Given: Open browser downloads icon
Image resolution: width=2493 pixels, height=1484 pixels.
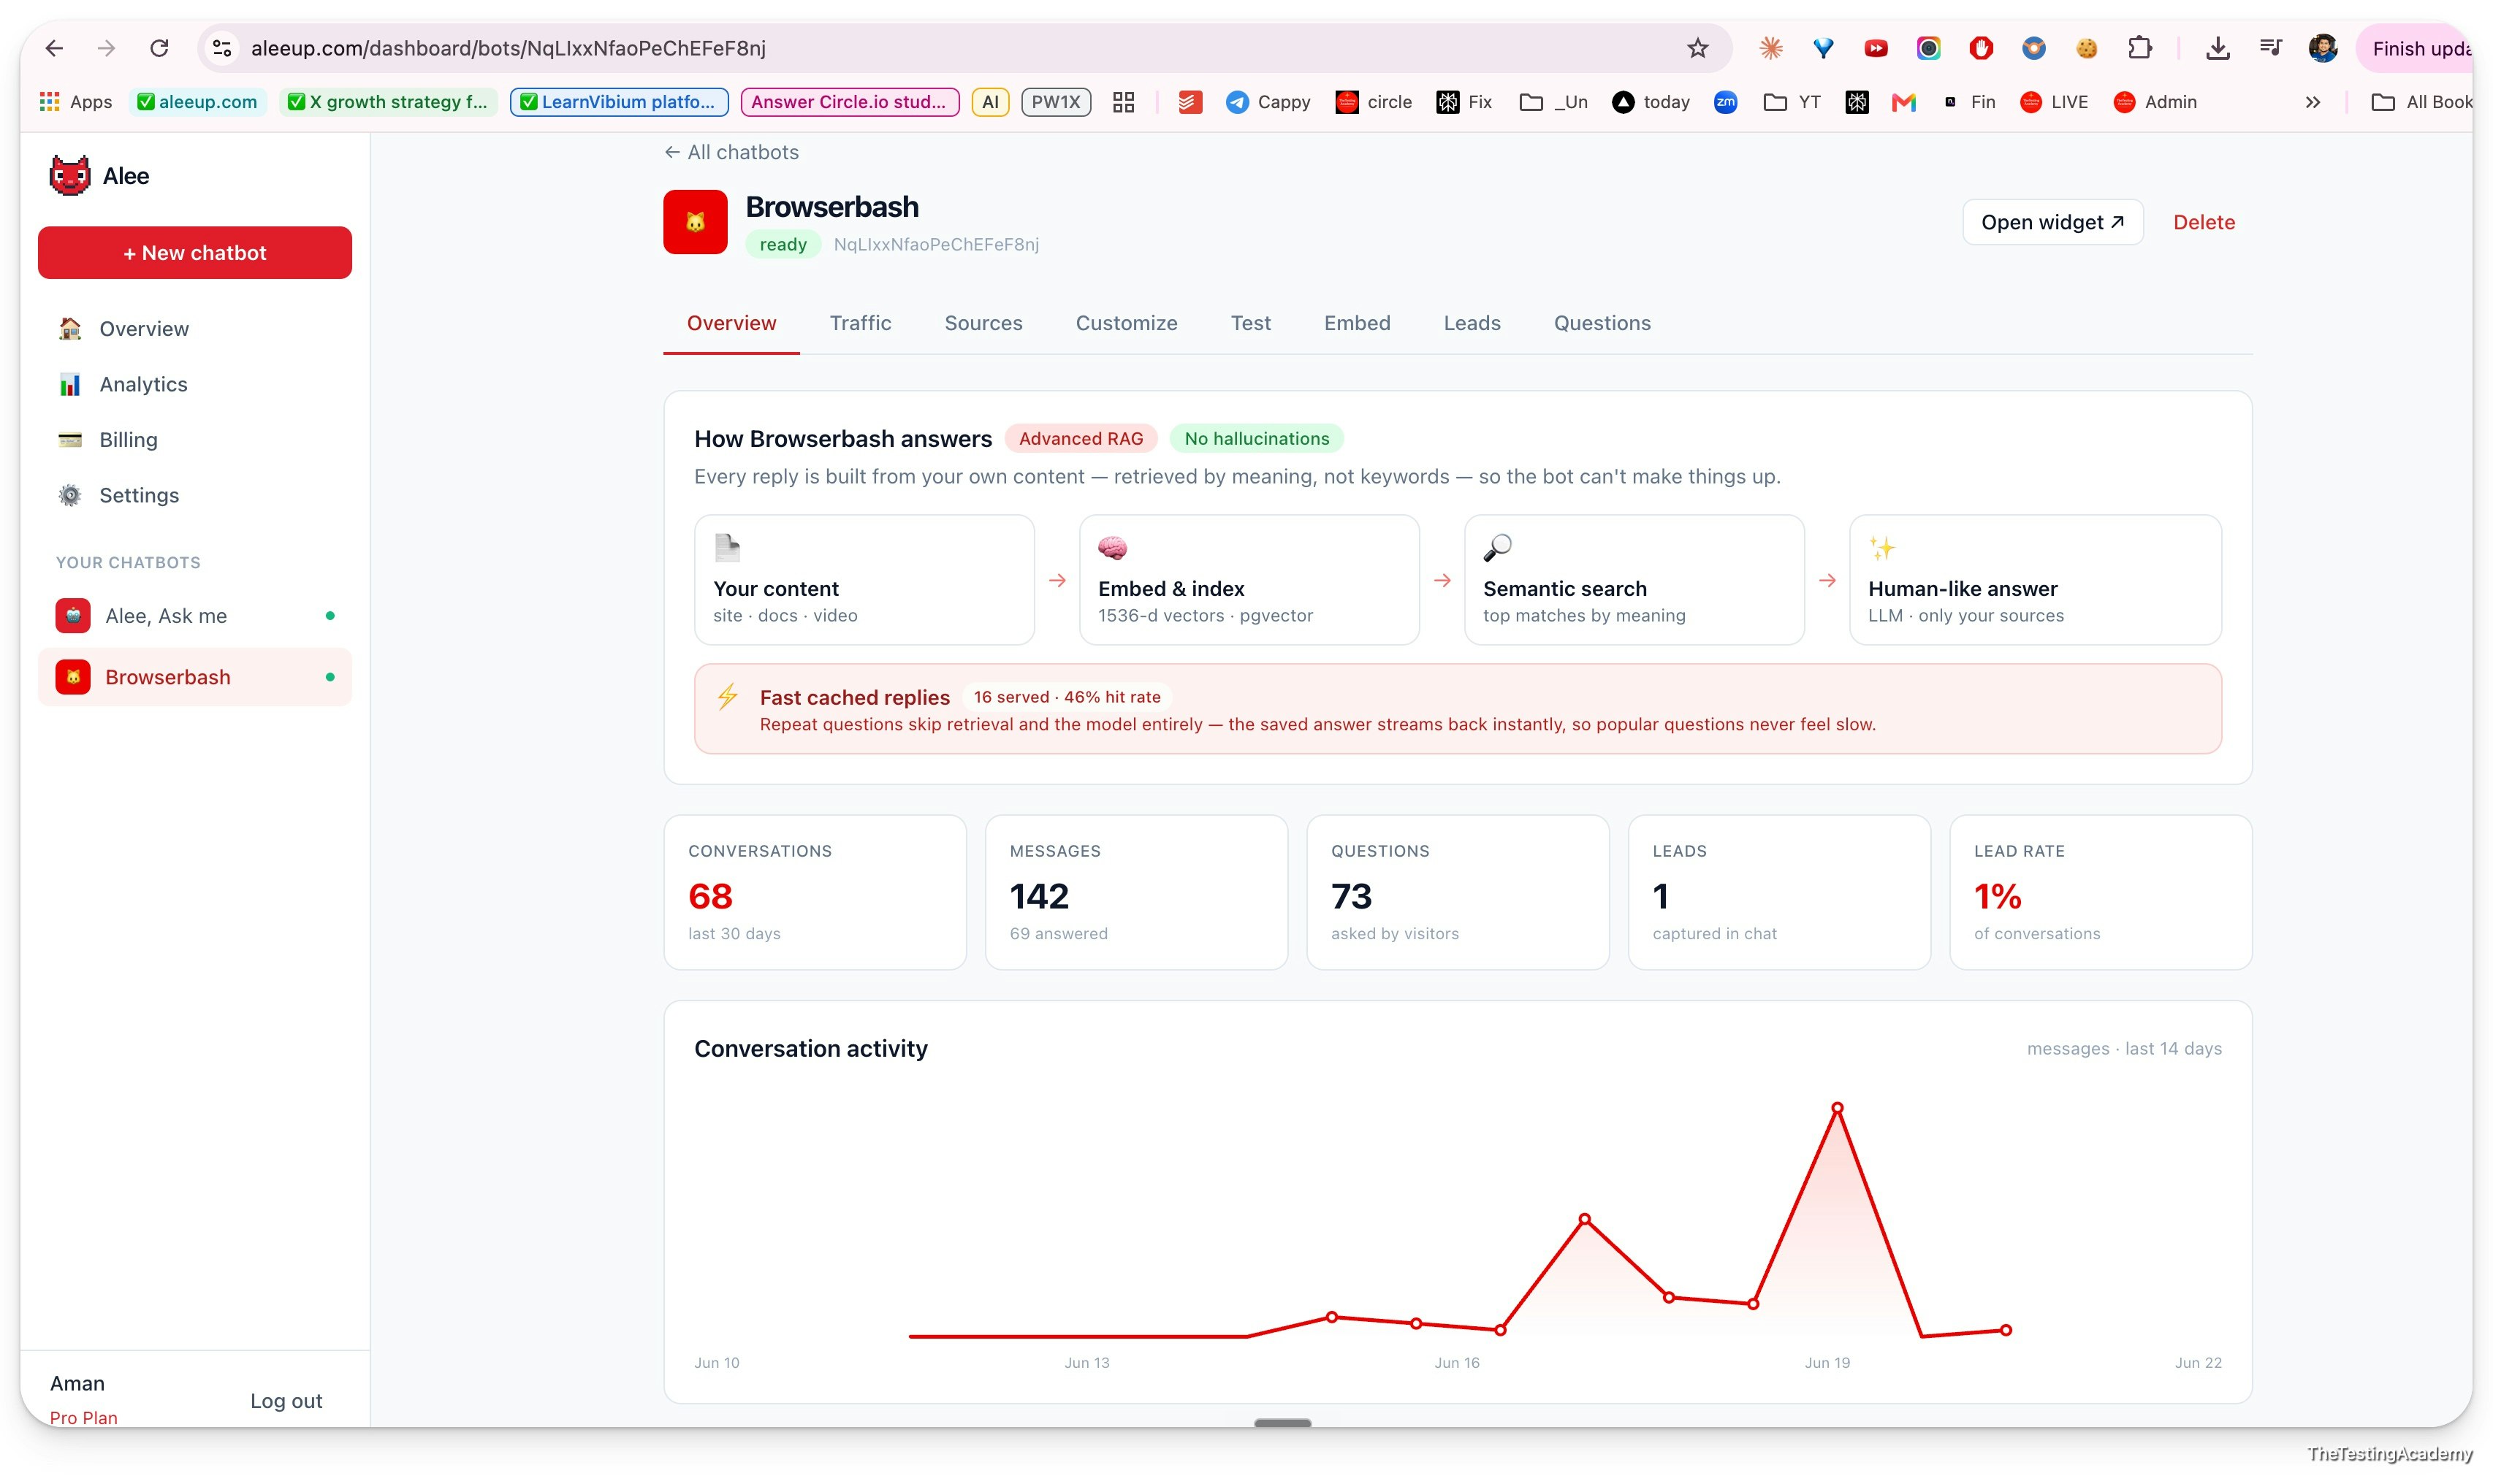Looking at the screenshot, I should click(2217, 48).
